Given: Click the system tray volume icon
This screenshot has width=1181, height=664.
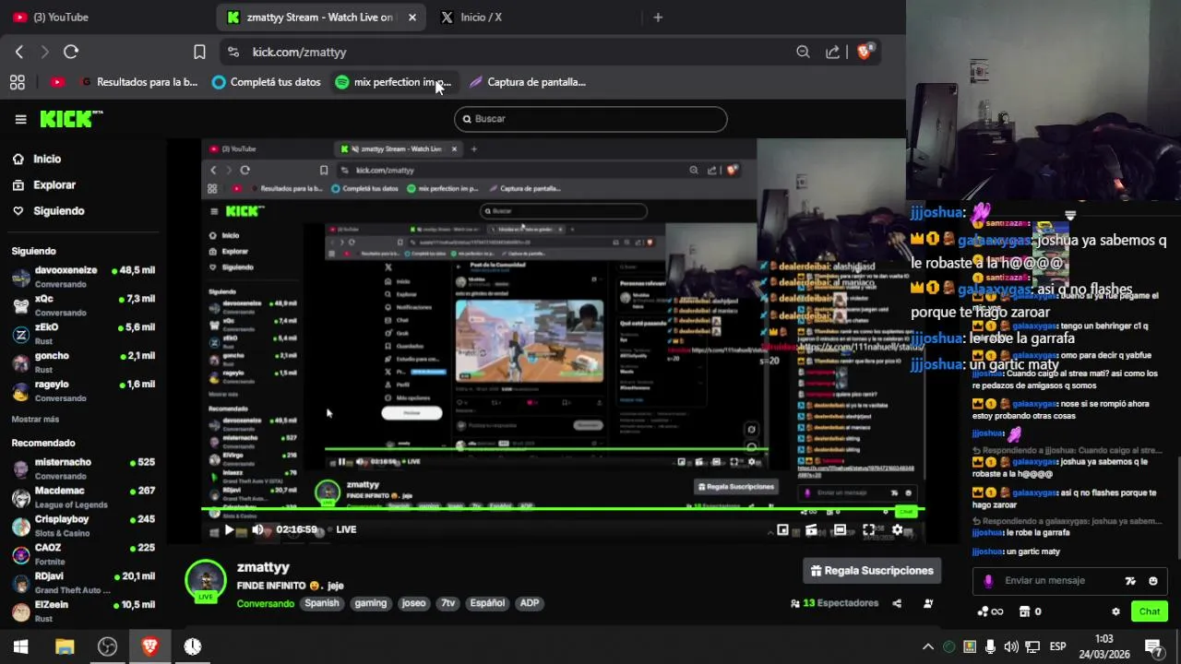Looking at the screenshot, I should pos(1011,646).
